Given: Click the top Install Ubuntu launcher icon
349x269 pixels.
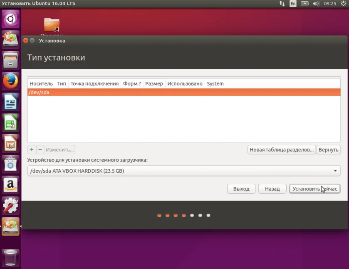Looking at the screenshot, I should coord(10,39).
